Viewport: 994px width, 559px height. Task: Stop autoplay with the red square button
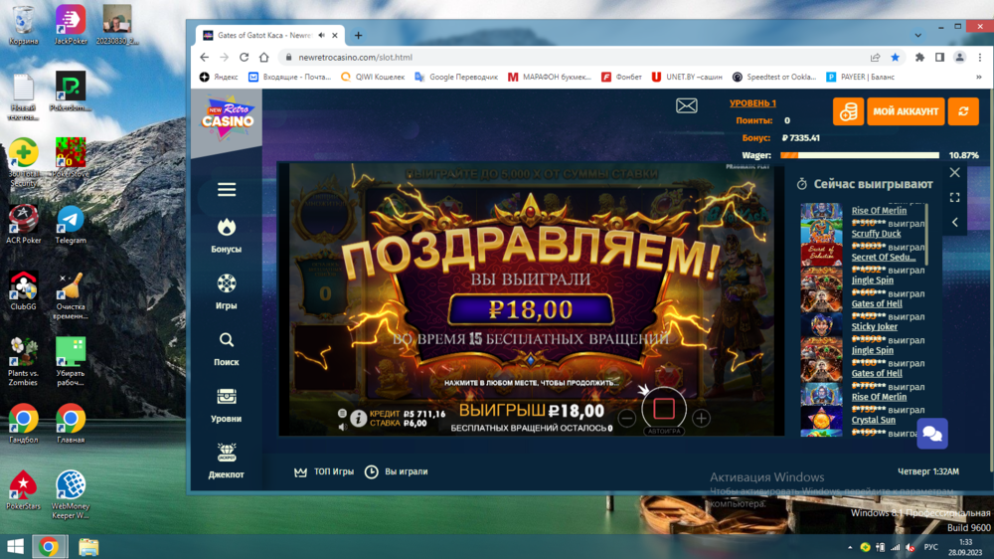pyautogui.click(x=664, y=409)
